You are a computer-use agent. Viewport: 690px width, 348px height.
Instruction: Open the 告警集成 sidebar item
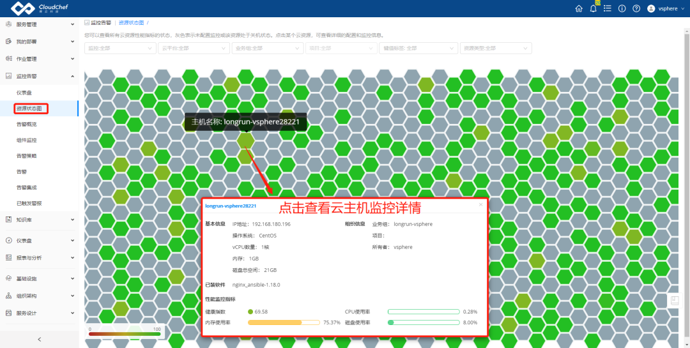[26, 188]
